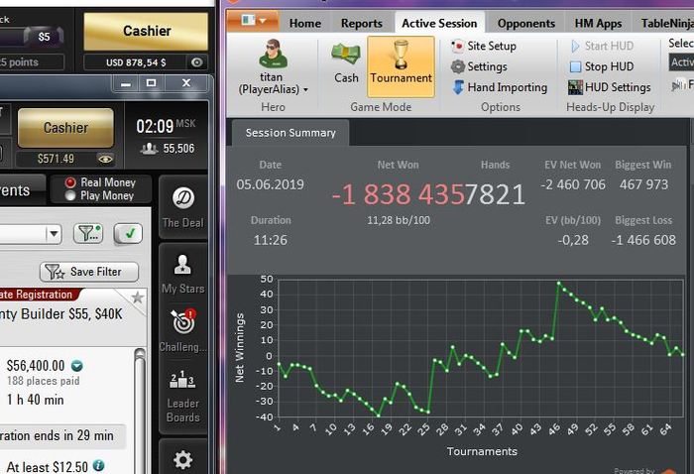Click Stop HUD button
The height and width of the screenshot is (474, 694).
coord(602,66)
